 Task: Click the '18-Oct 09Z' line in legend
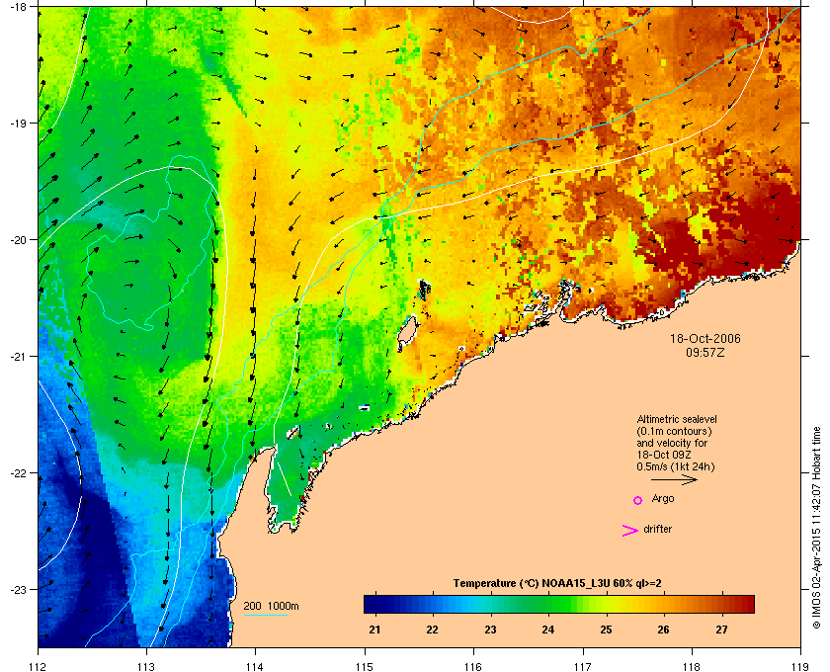coord(664,455)
